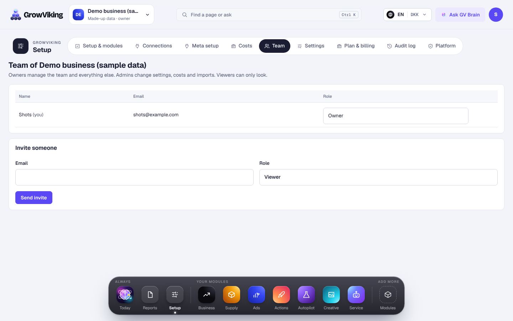Image resolution: width=513 pixels, height=321 pixels.
Task: Open the Meta setup tab
Action: pos(202,46)
